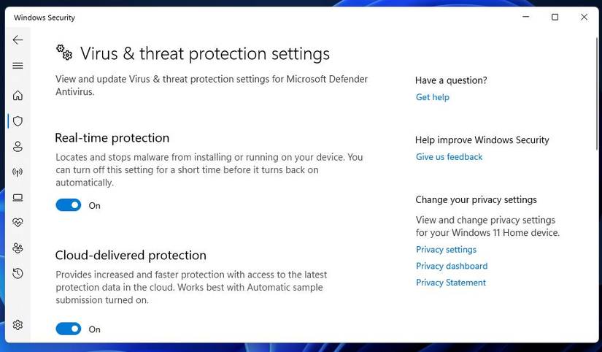This screenshot has height=352, width=602.
Task: Read the Privacy Statement link
Action: coord(450,283)
